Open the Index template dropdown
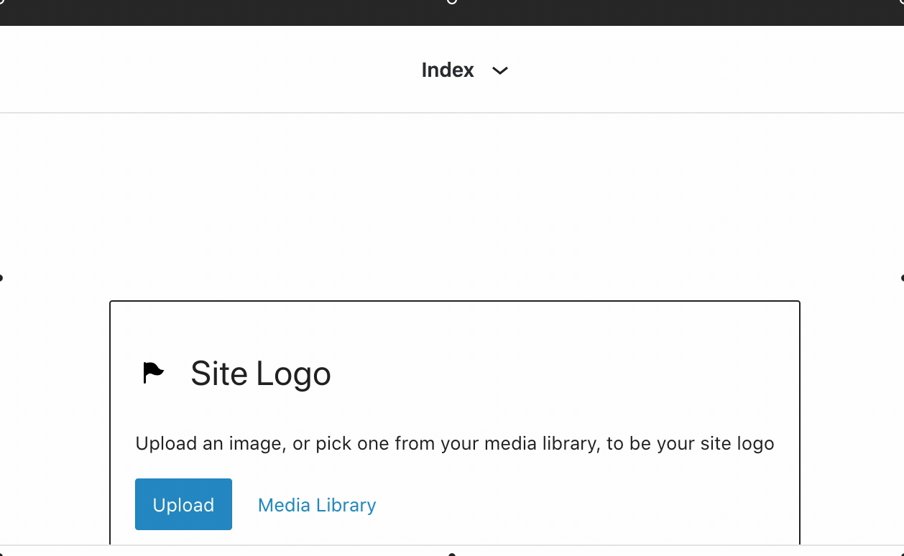904x556 pixels. point(465,70)
